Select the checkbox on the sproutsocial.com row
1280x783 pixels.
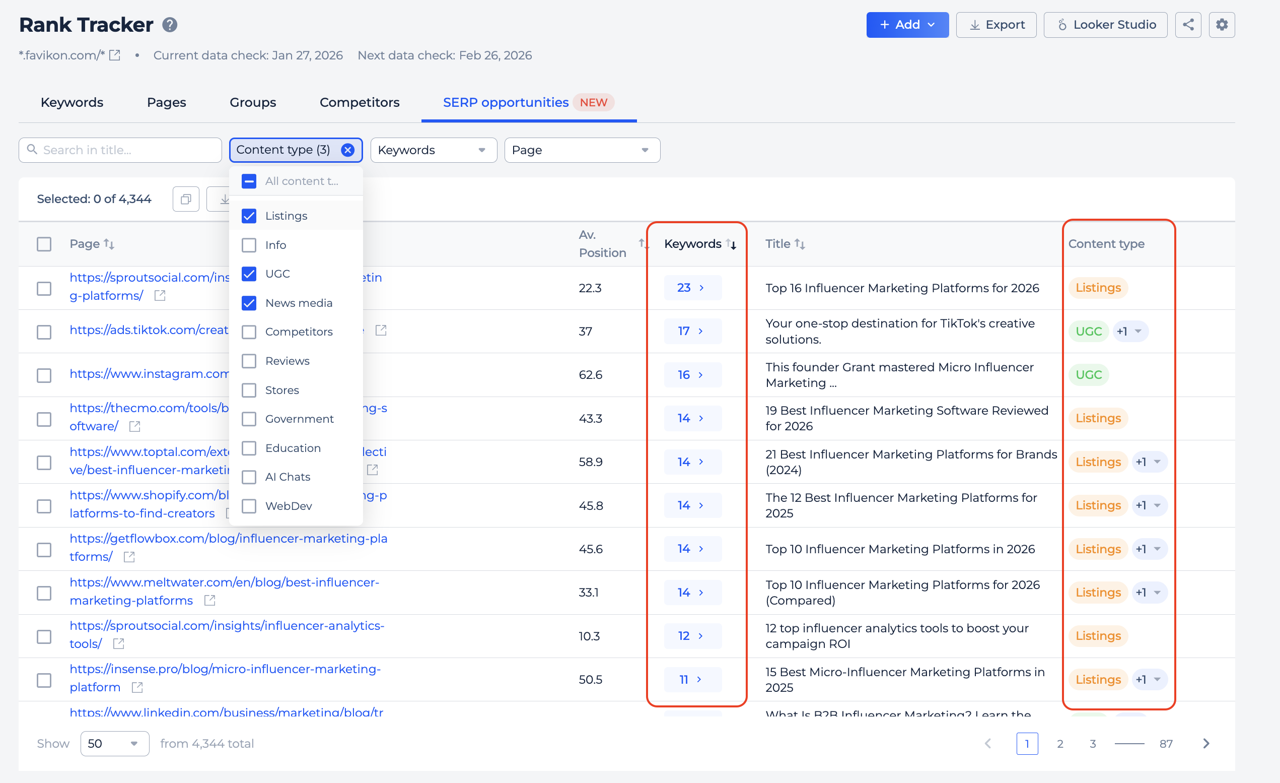[44, 288]
